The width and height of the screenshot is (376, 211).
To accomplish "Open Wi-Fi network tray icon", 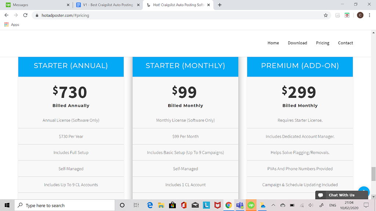I will (302, 205).
